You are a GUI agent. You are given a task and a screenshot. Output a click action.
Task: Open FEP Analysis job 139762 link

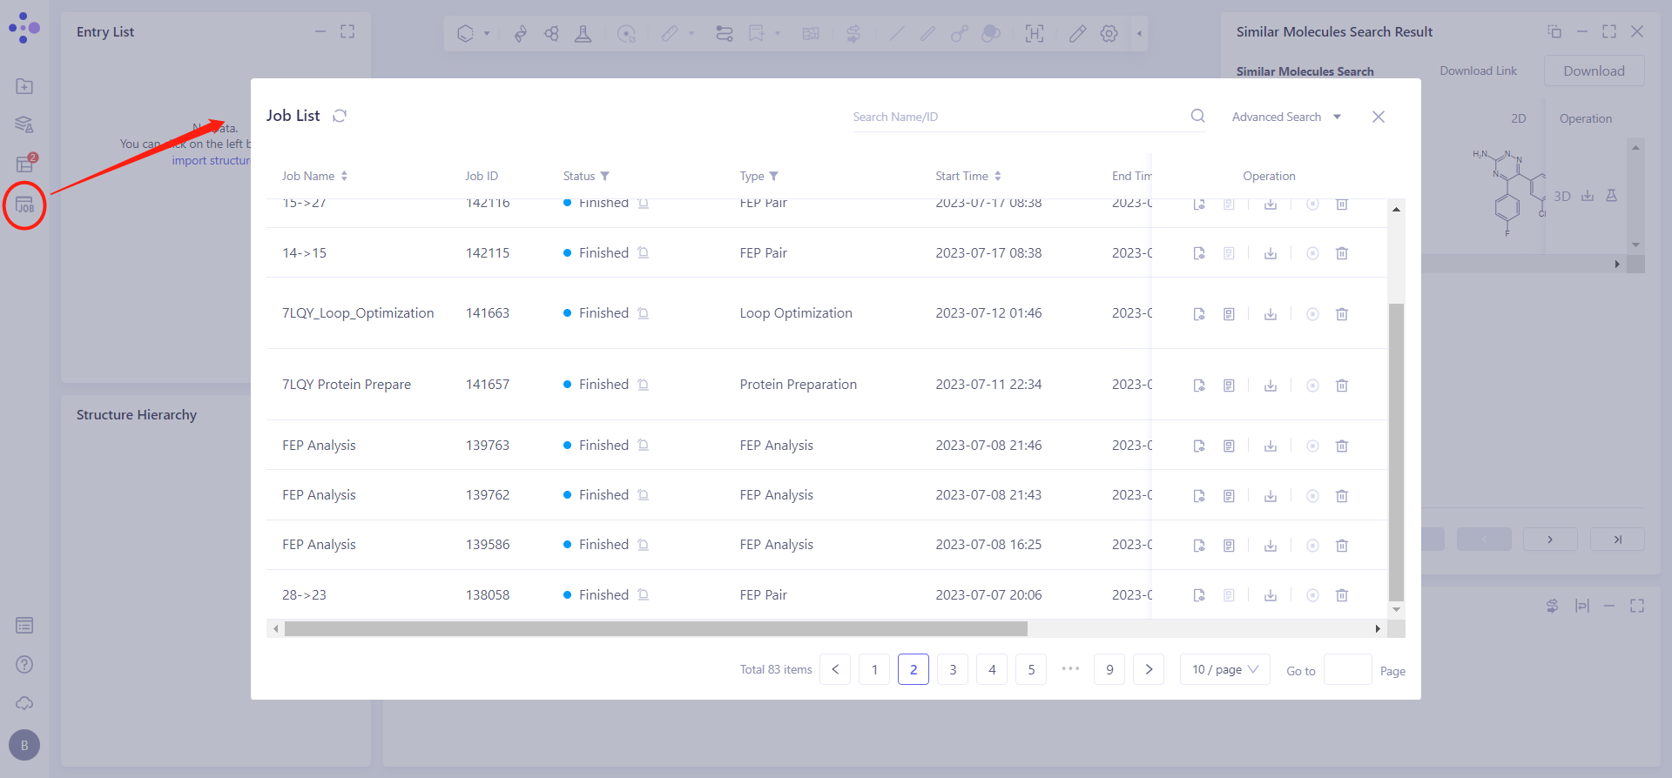(319, 495)
